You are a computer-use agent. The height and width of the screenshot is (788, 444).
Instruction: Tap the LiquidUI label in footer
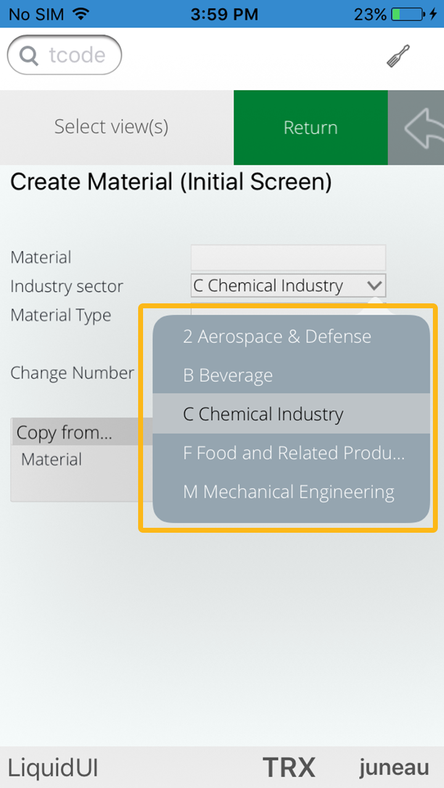(x=53, y=768)
